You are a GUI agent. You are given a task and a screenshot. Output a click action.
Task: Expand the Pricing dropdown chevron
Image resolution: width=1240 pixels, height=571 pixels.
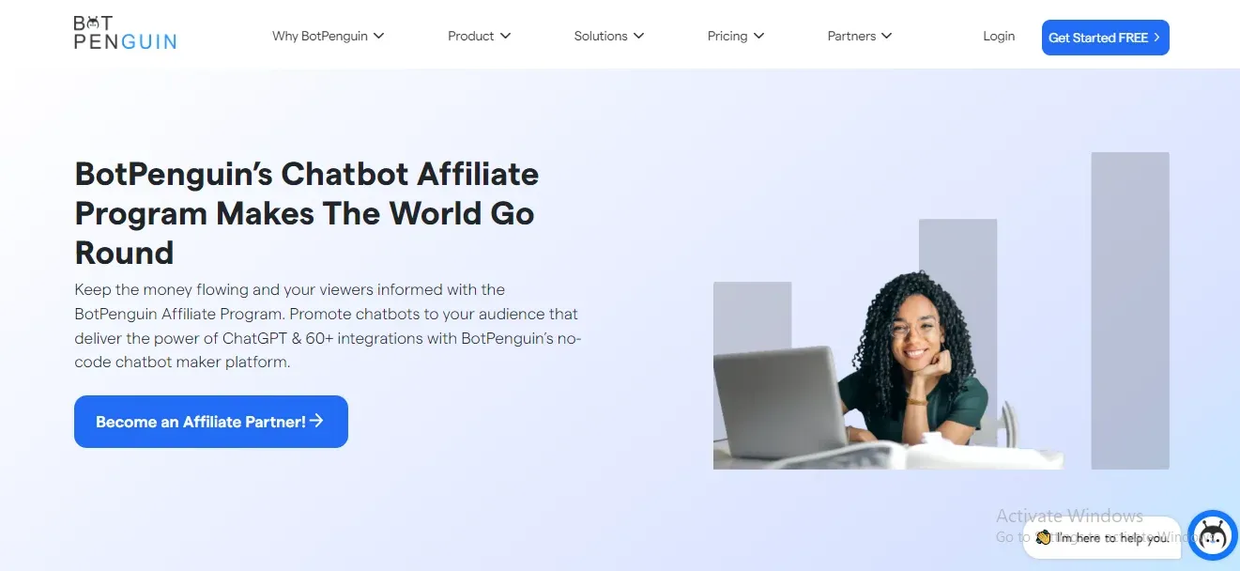[758, 37]
